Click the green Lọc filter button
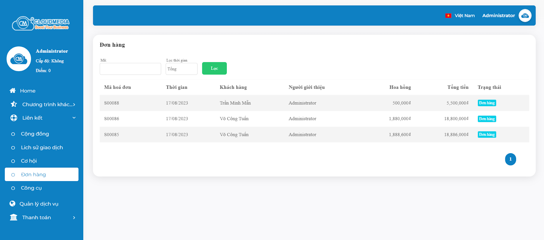Viewport: 544px width, 240px height. [214, 68]
